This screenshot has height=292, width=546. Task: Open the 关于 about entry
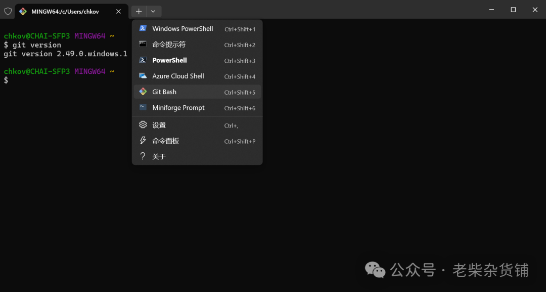pyautogui.click(x=197, y=156)
